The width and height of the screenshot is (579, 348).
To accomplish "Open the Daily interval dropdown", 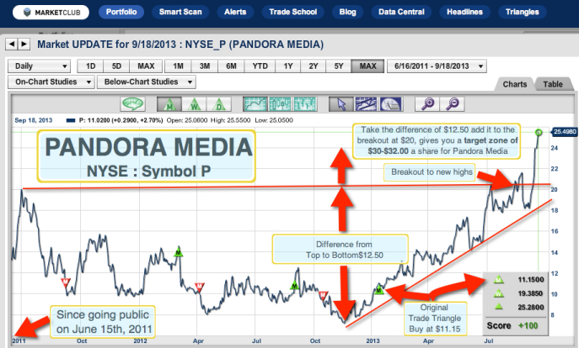I will [39, 66].
